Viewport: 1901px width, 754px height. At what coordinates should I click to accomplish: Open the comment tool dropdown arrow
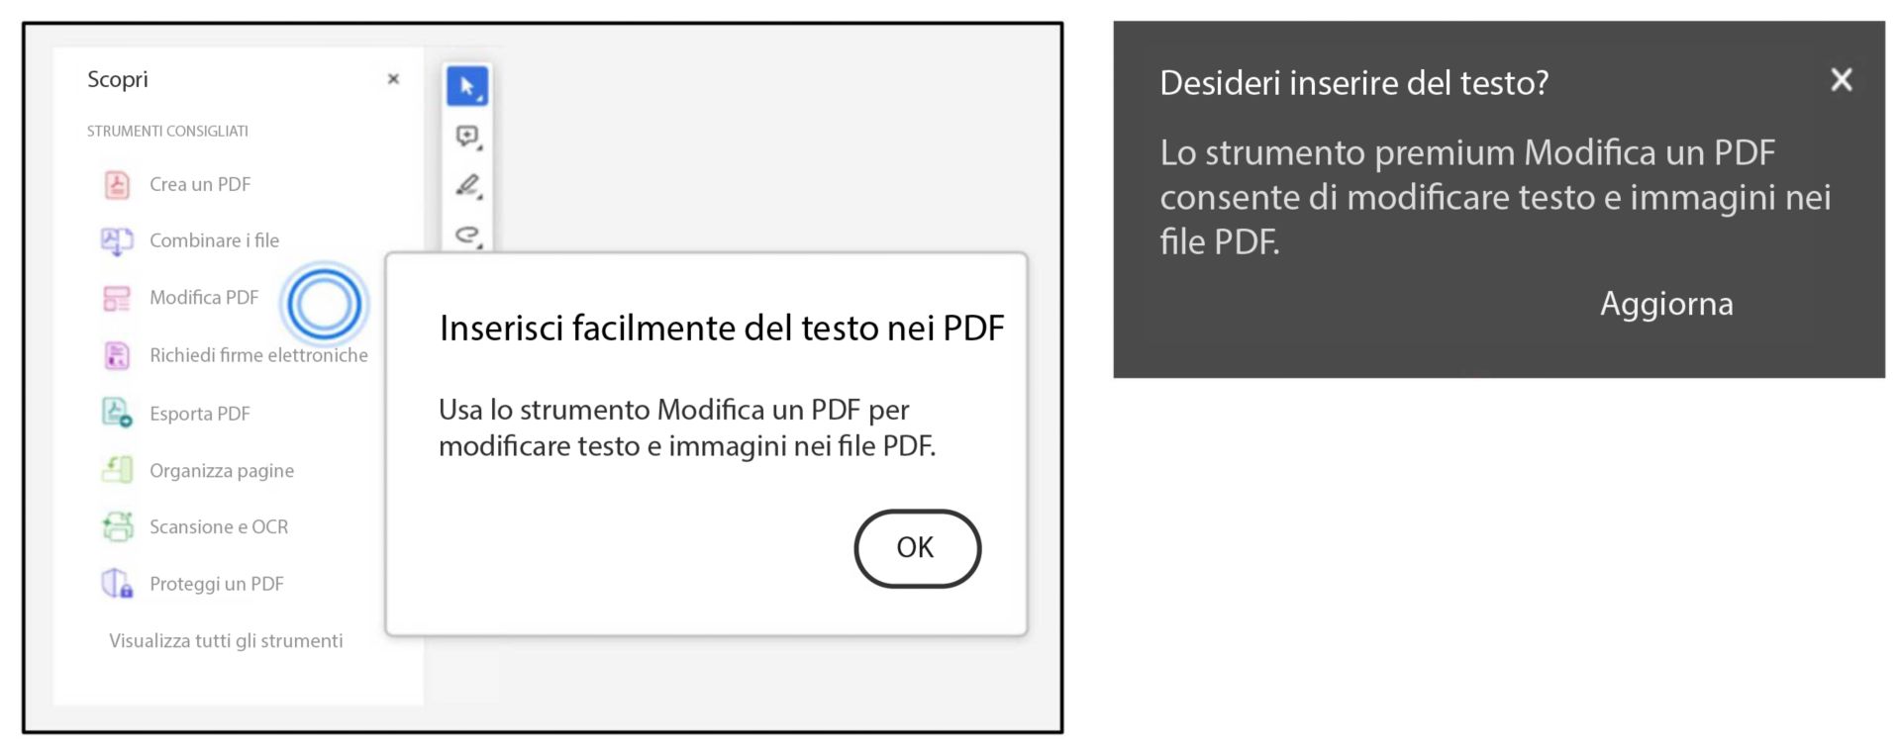coord(479,148)
